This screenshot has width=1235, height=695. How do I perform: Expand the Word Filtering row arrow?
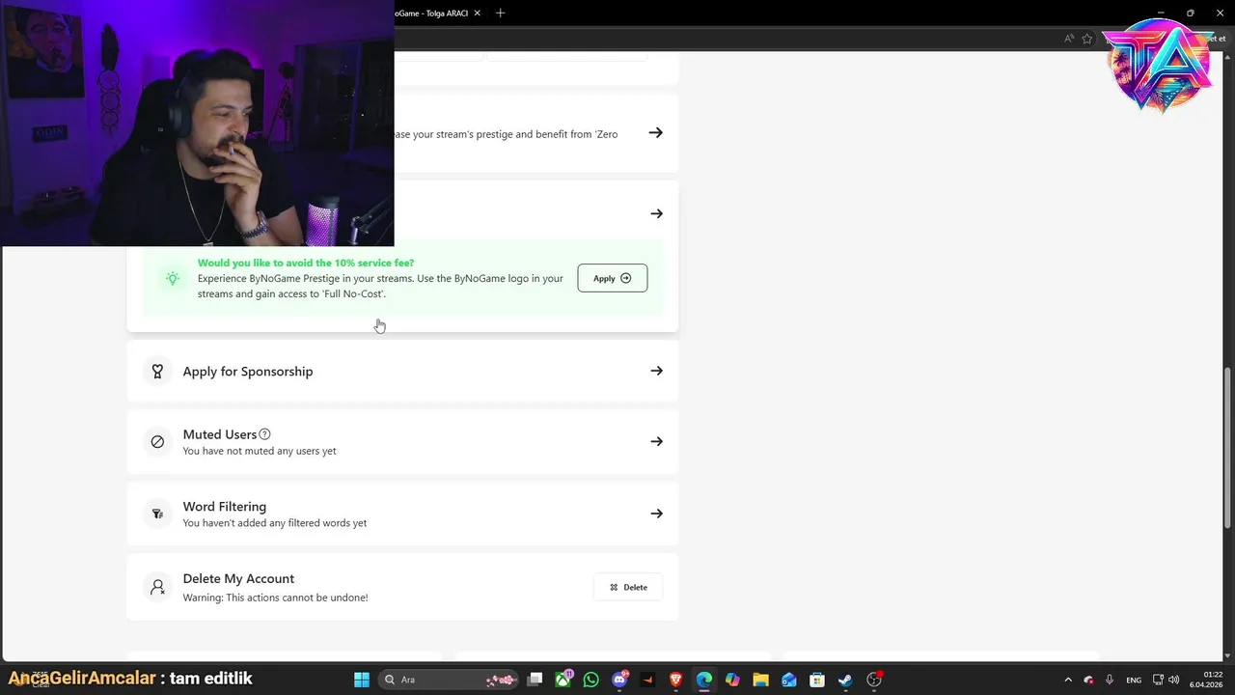(x=656, y=514)
